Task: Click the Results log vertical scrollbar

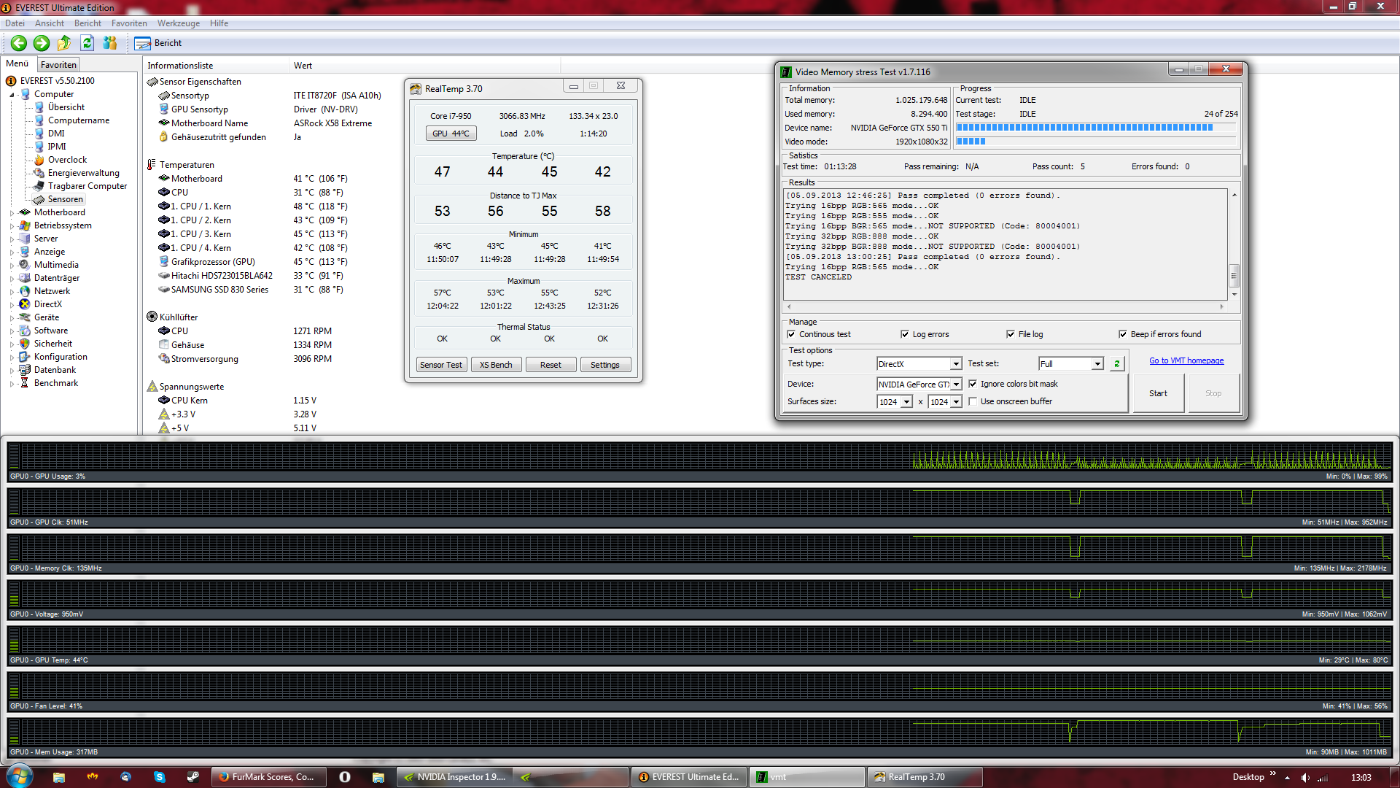Action: (x=1234, y=275)
